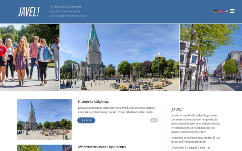Screen dimensions: 242x151
Task: Open the Historiske kirkebygg article title
Action: click(x=93, y=102)
